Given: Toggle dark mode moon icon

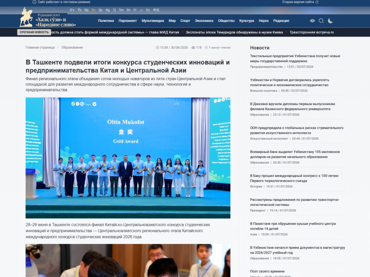Looking at the screenshot, I should coord(330,21).
